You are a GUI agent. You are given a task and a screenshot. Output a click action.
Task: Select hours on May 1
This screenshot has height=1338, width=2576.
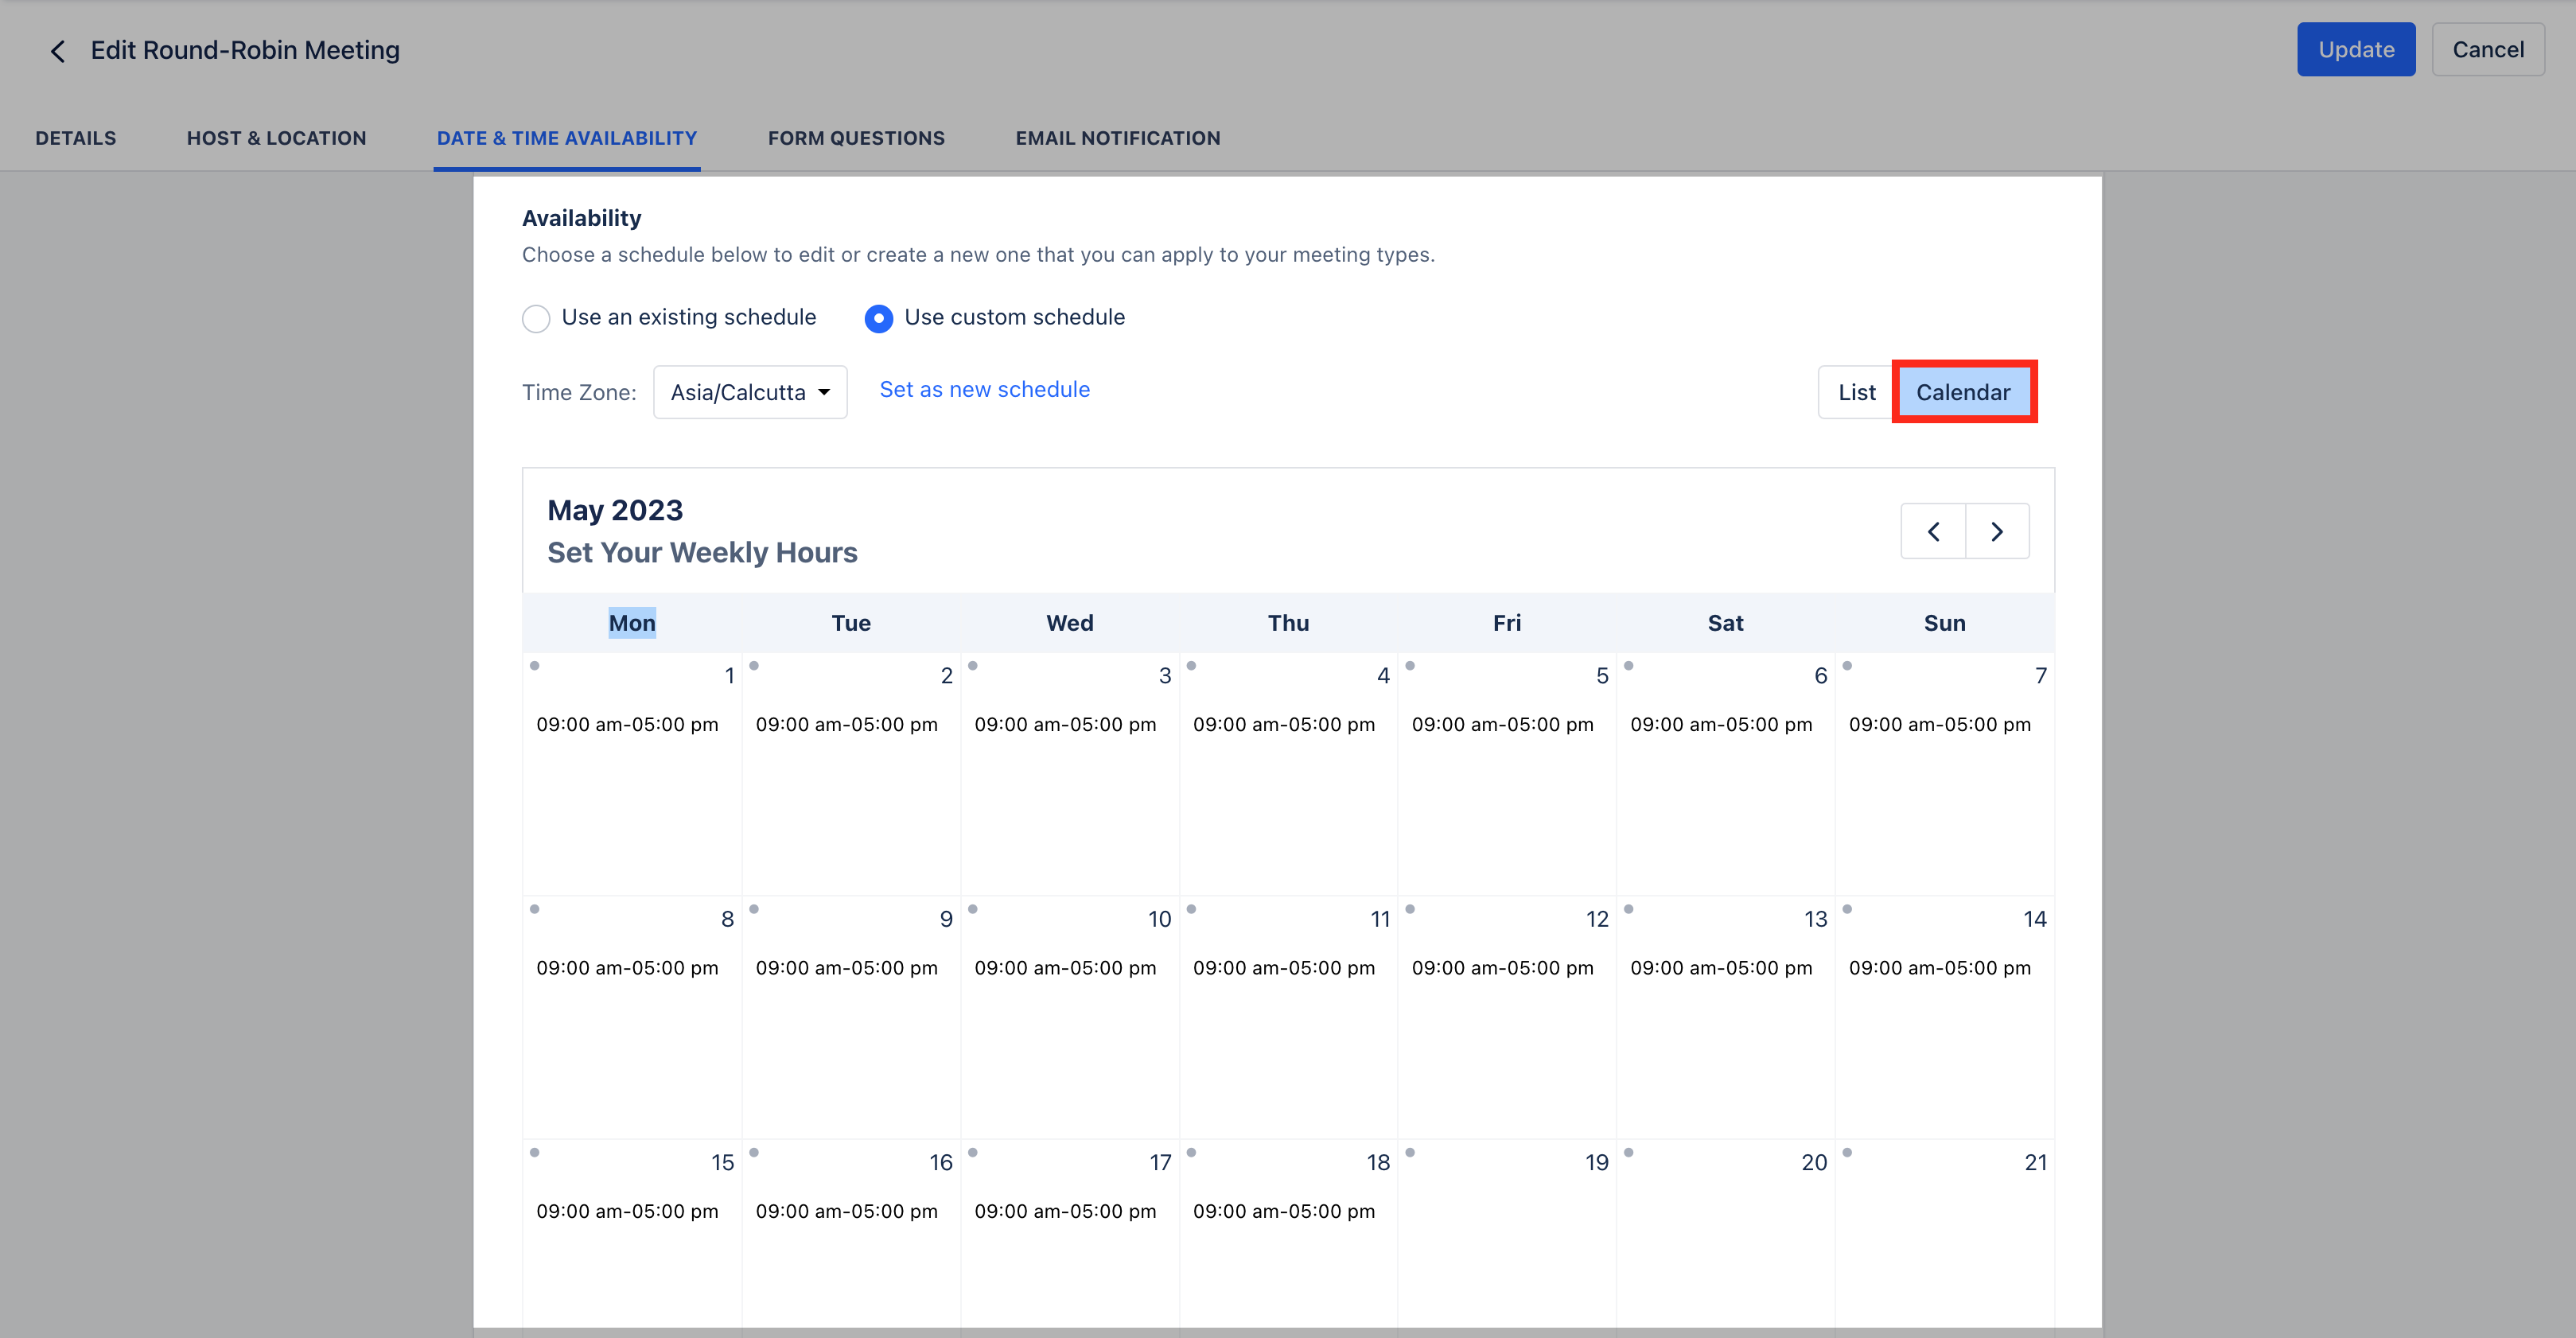coord(627,724)
